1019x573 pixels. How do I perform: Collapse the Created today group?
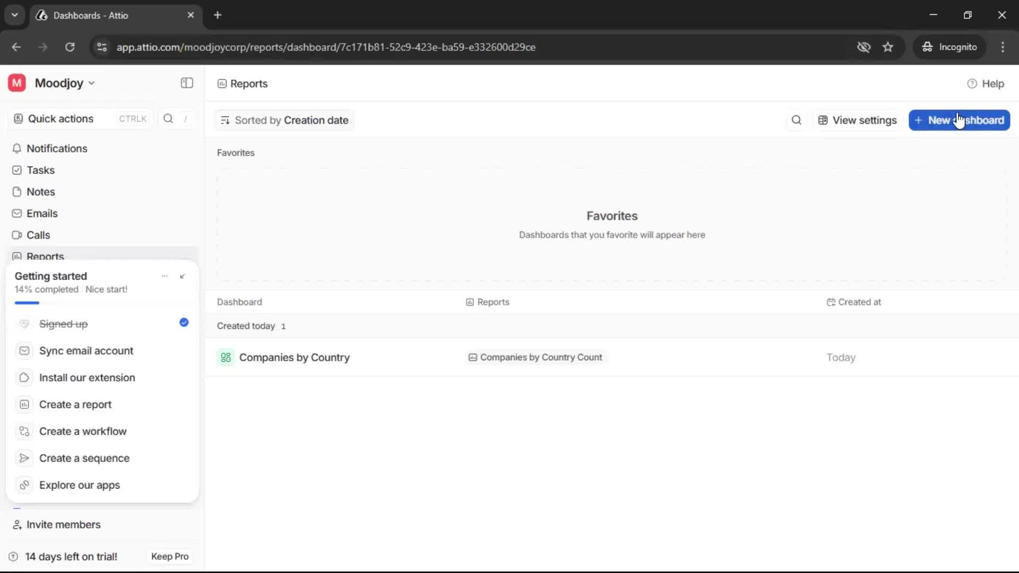(245, 326)
